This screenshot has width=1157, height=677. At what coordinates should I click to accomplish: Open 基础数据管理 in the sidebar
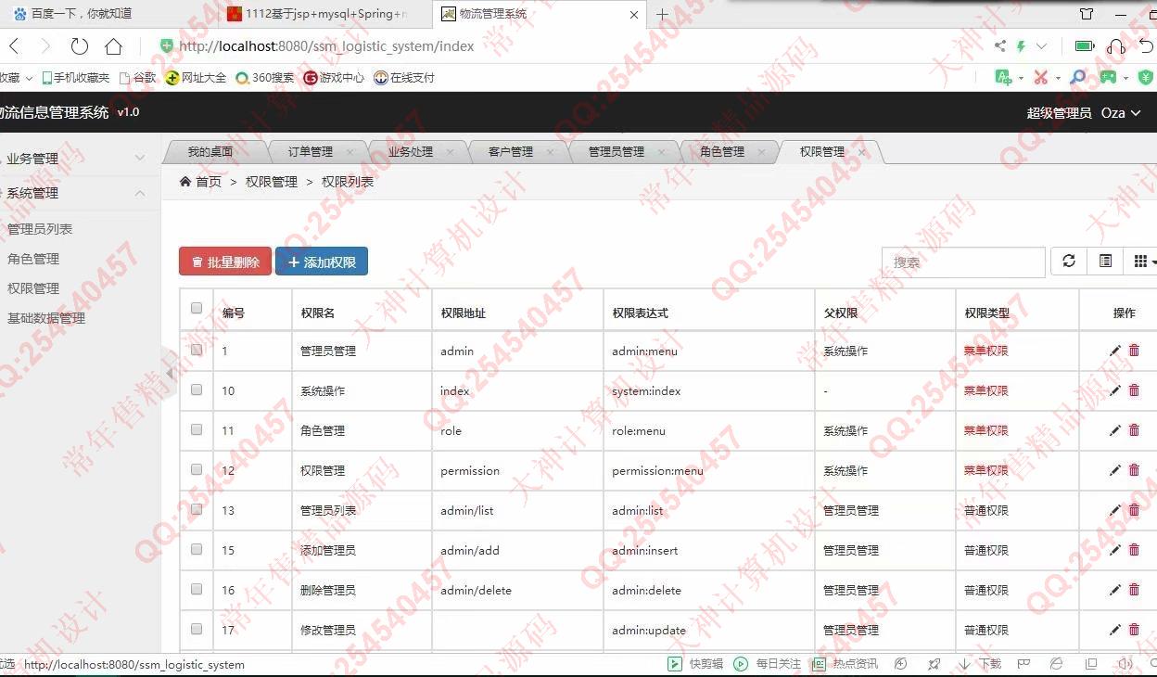point(46,318)
